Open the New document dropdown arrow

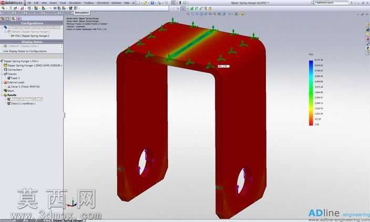coord(141,3)
